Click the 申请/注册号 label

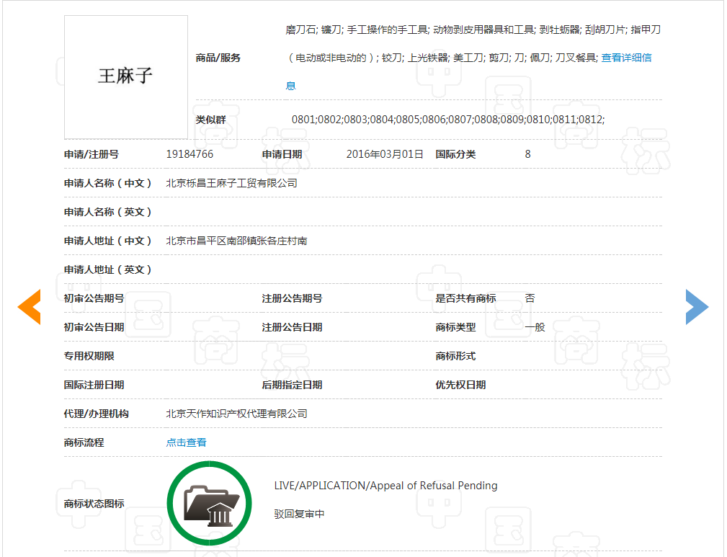click(92, 154)
